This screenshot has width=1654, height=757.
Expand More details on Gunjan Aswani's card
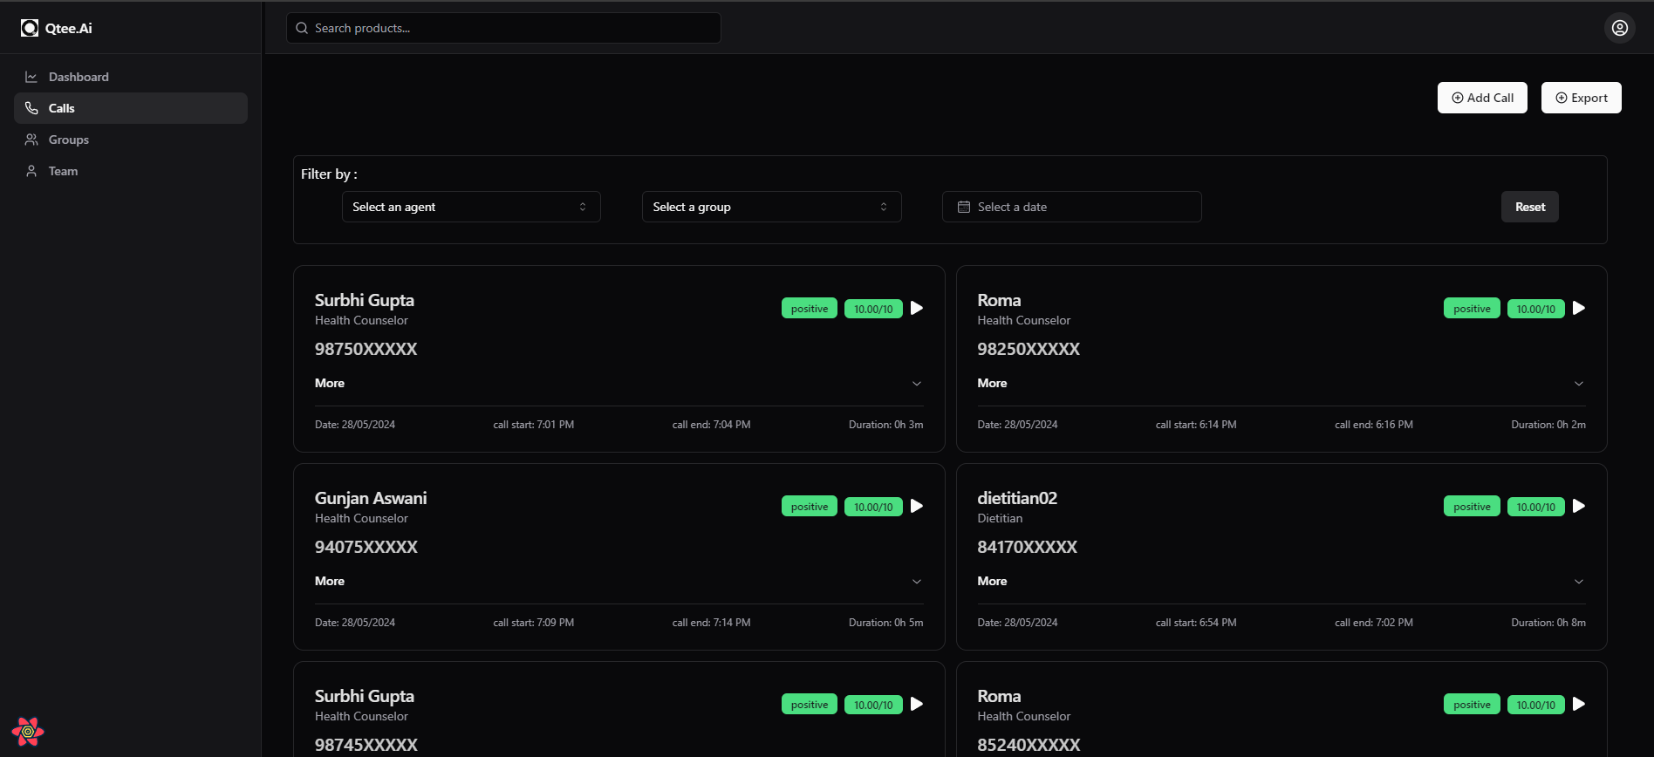(x=916, y=582)
